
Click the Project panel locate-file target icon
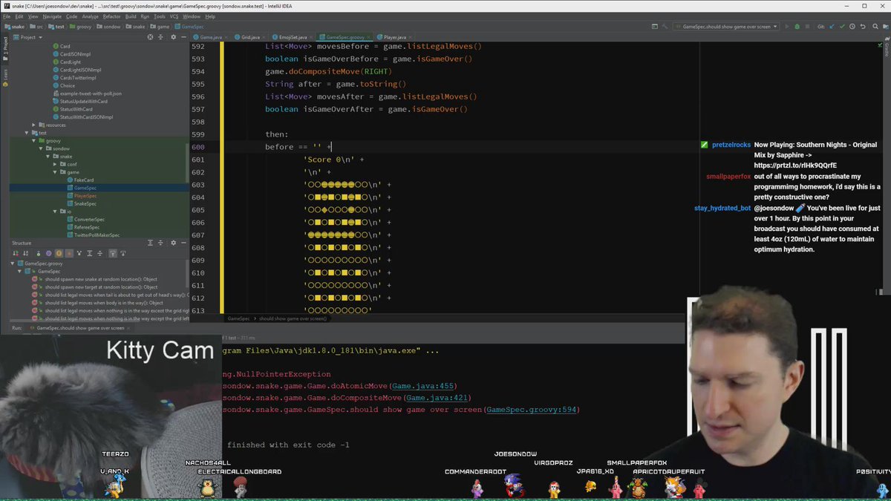tap(150, 36)
